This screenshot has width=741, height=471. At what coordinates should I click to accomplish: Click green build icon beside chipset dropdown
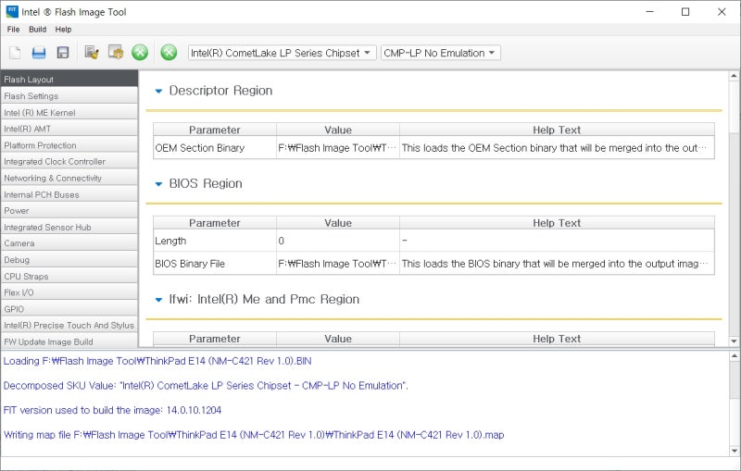(x=169, y=52)
